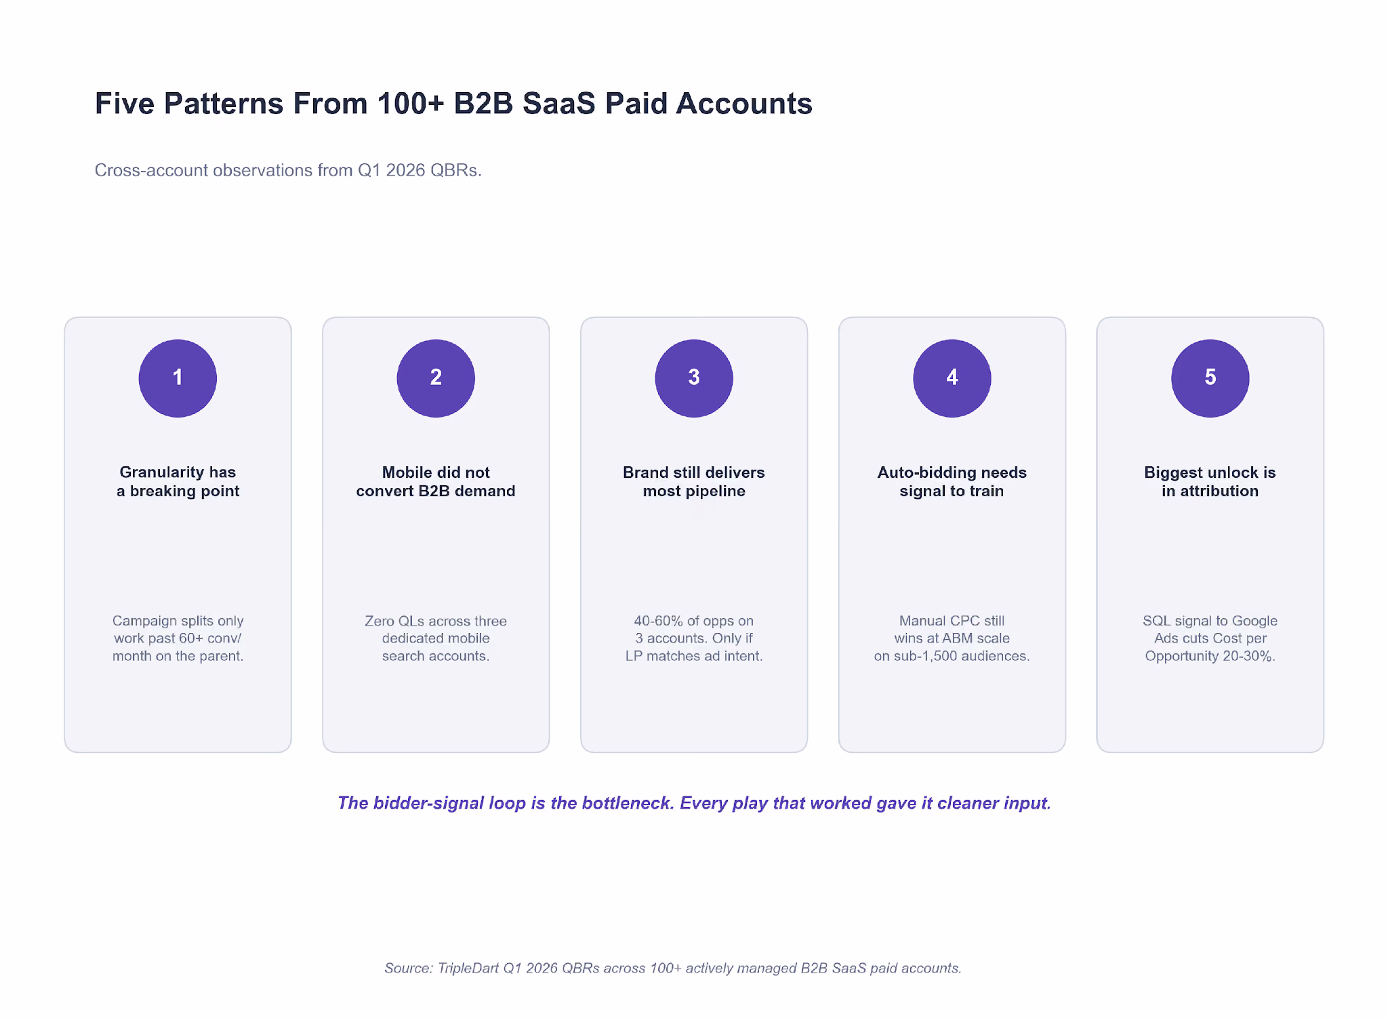This screenshot has height=1018, width=1388.
Task: Select the 'Zero QLs across three' description text
Action: [436, 638]
